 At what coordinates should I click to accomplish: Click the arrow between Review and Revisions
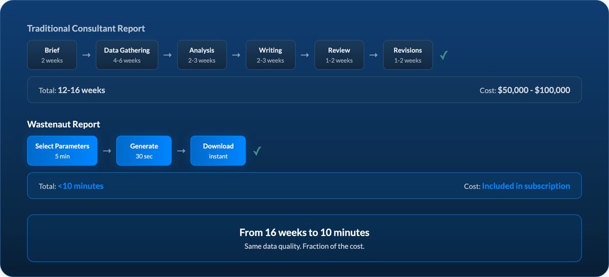[373, 55]
